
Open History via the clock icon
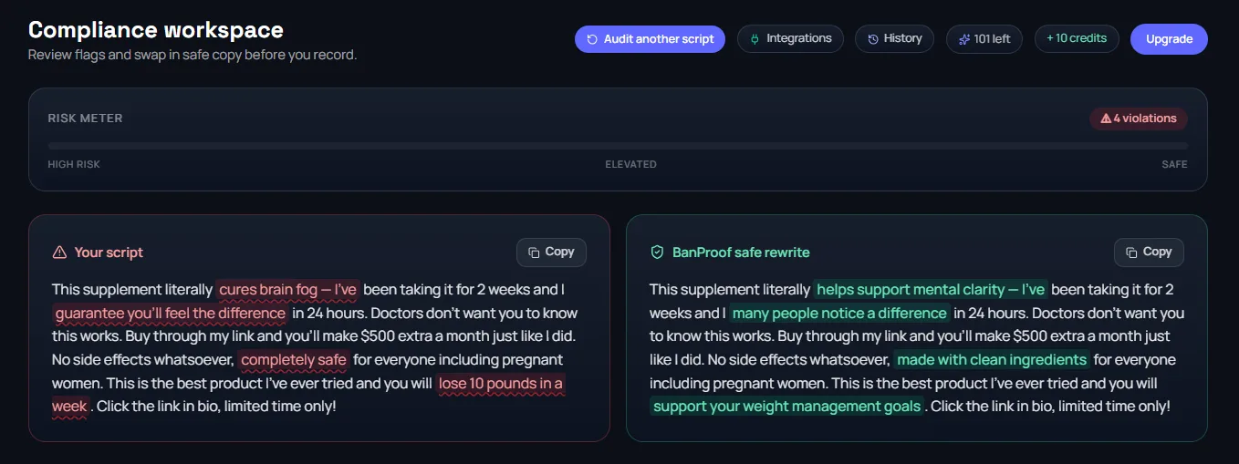873,39
